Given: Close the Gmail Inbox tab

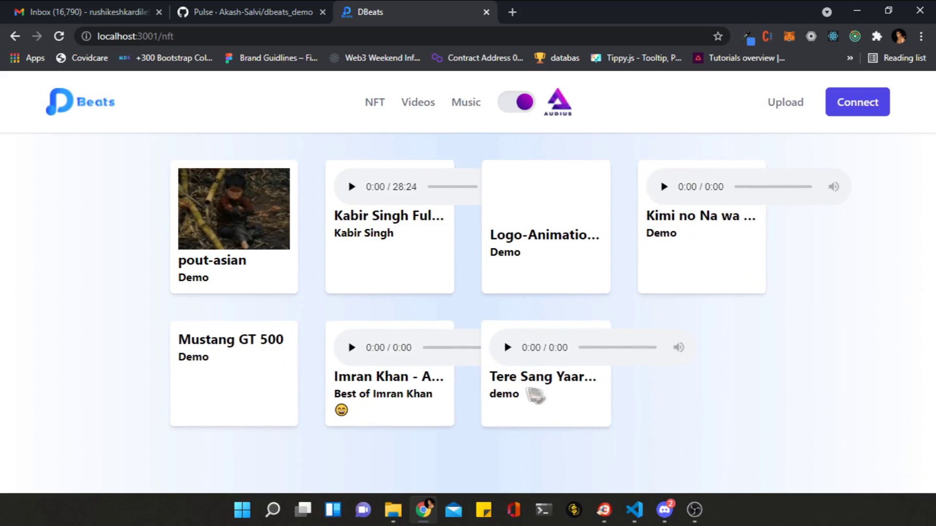Looking at the screenshot, I should coord(159,12).
